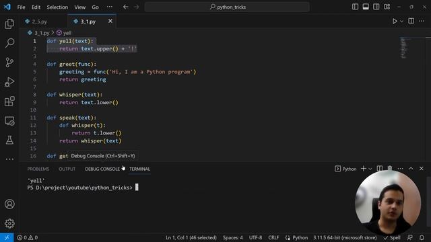Kill terminal with the trash icon
Viewport: 431px width, 242px height.
[390, 168]
